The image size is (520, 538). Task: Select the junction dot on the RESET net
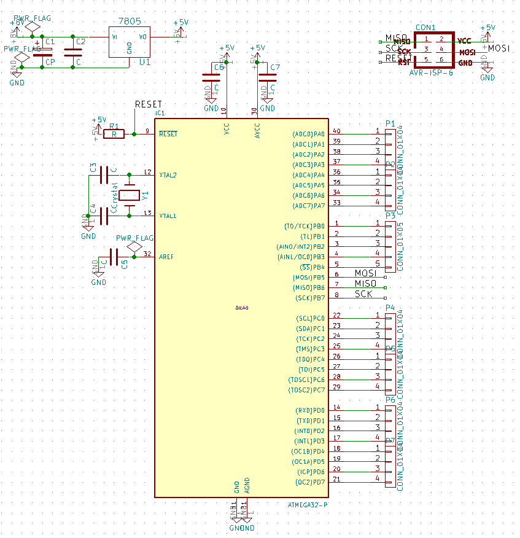pos(134,134)
